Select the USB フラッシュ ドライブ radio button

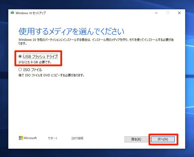tap(20, 56)
